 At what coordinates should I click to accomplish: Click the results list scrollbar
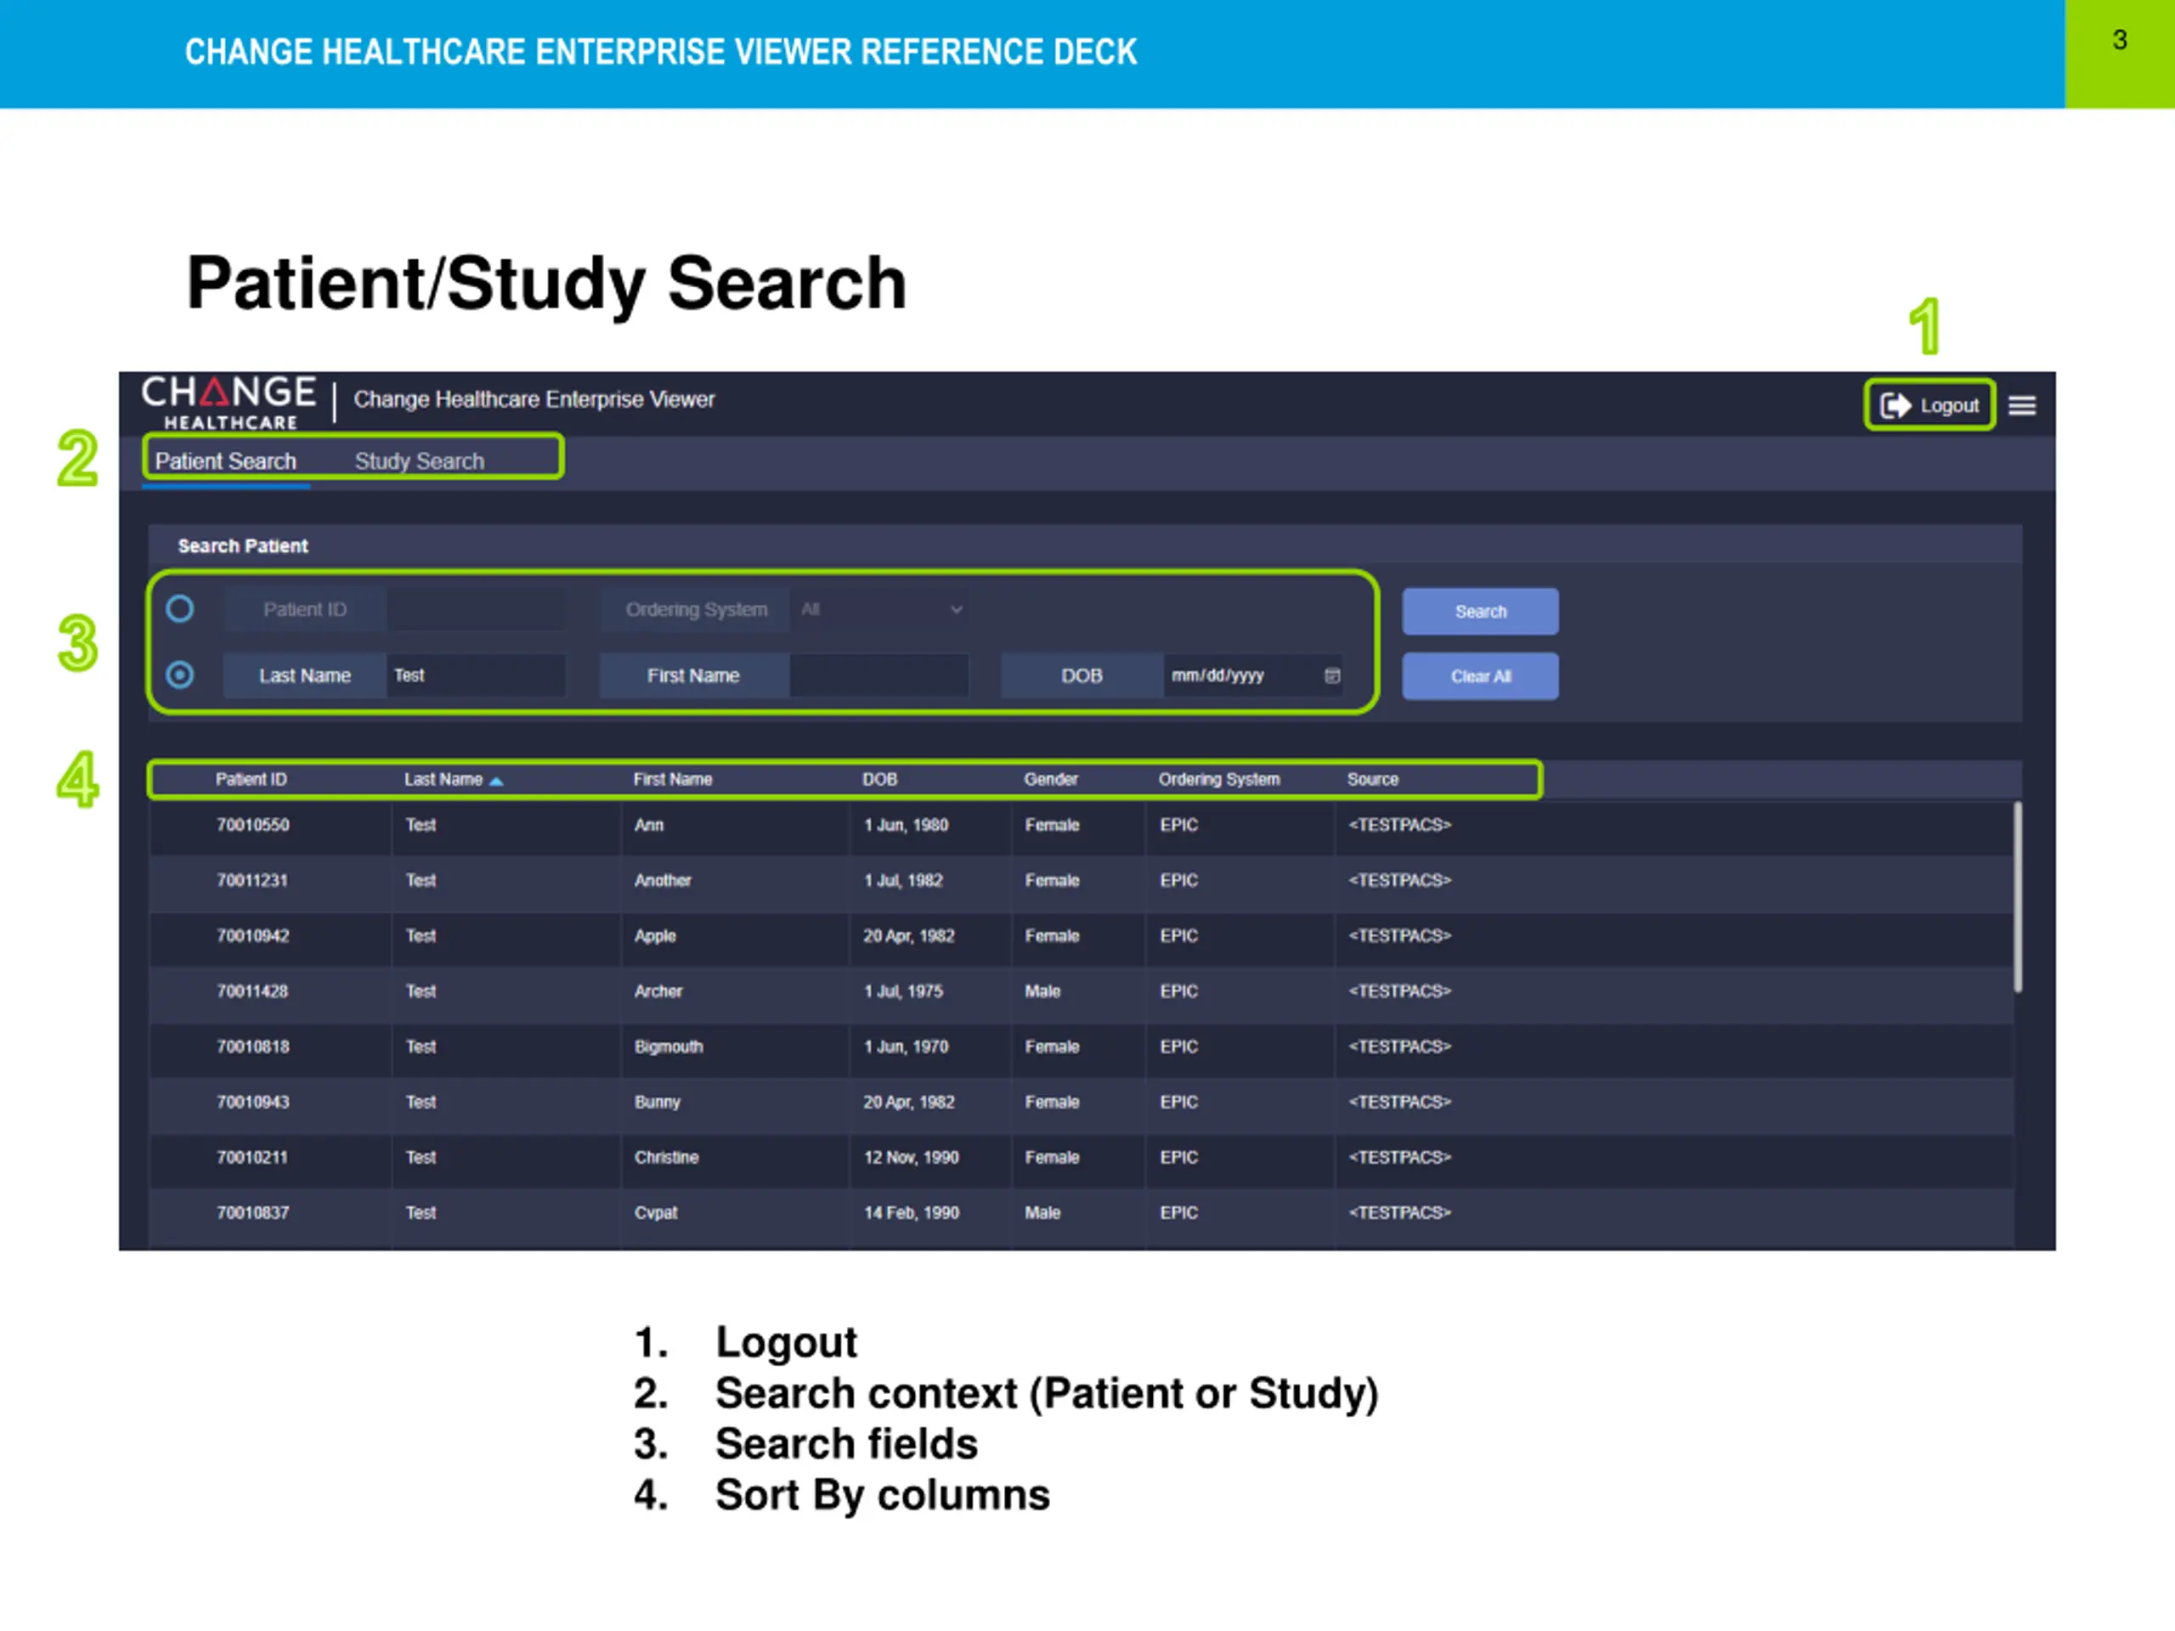[x=2018, y=896]
